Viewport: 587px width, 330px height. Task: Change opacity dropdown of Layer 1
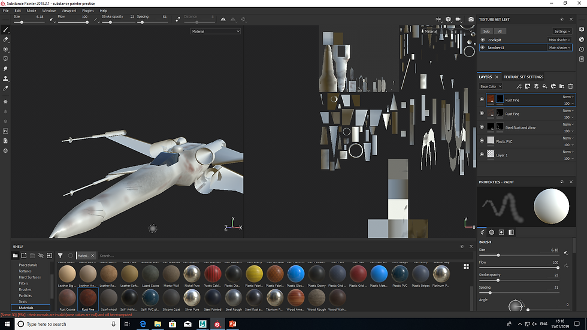point(568,159)
